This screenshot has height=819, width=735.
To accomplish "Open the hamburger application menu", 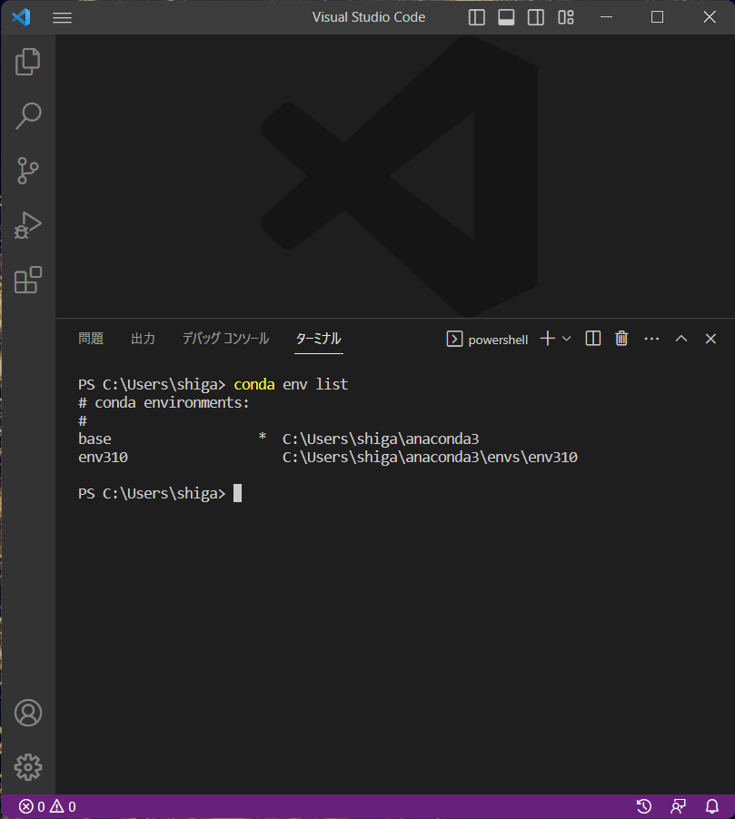I will point(62,18).
